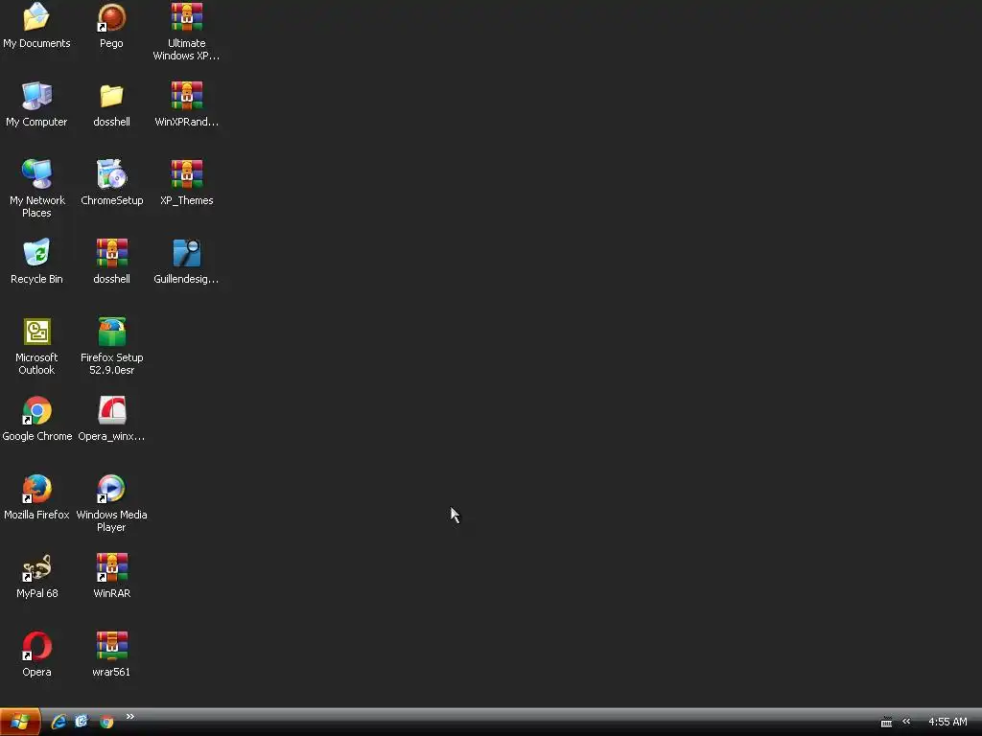Select the ChromeSetup installer icon
982x736 pixels.
(x=111, y=174)
